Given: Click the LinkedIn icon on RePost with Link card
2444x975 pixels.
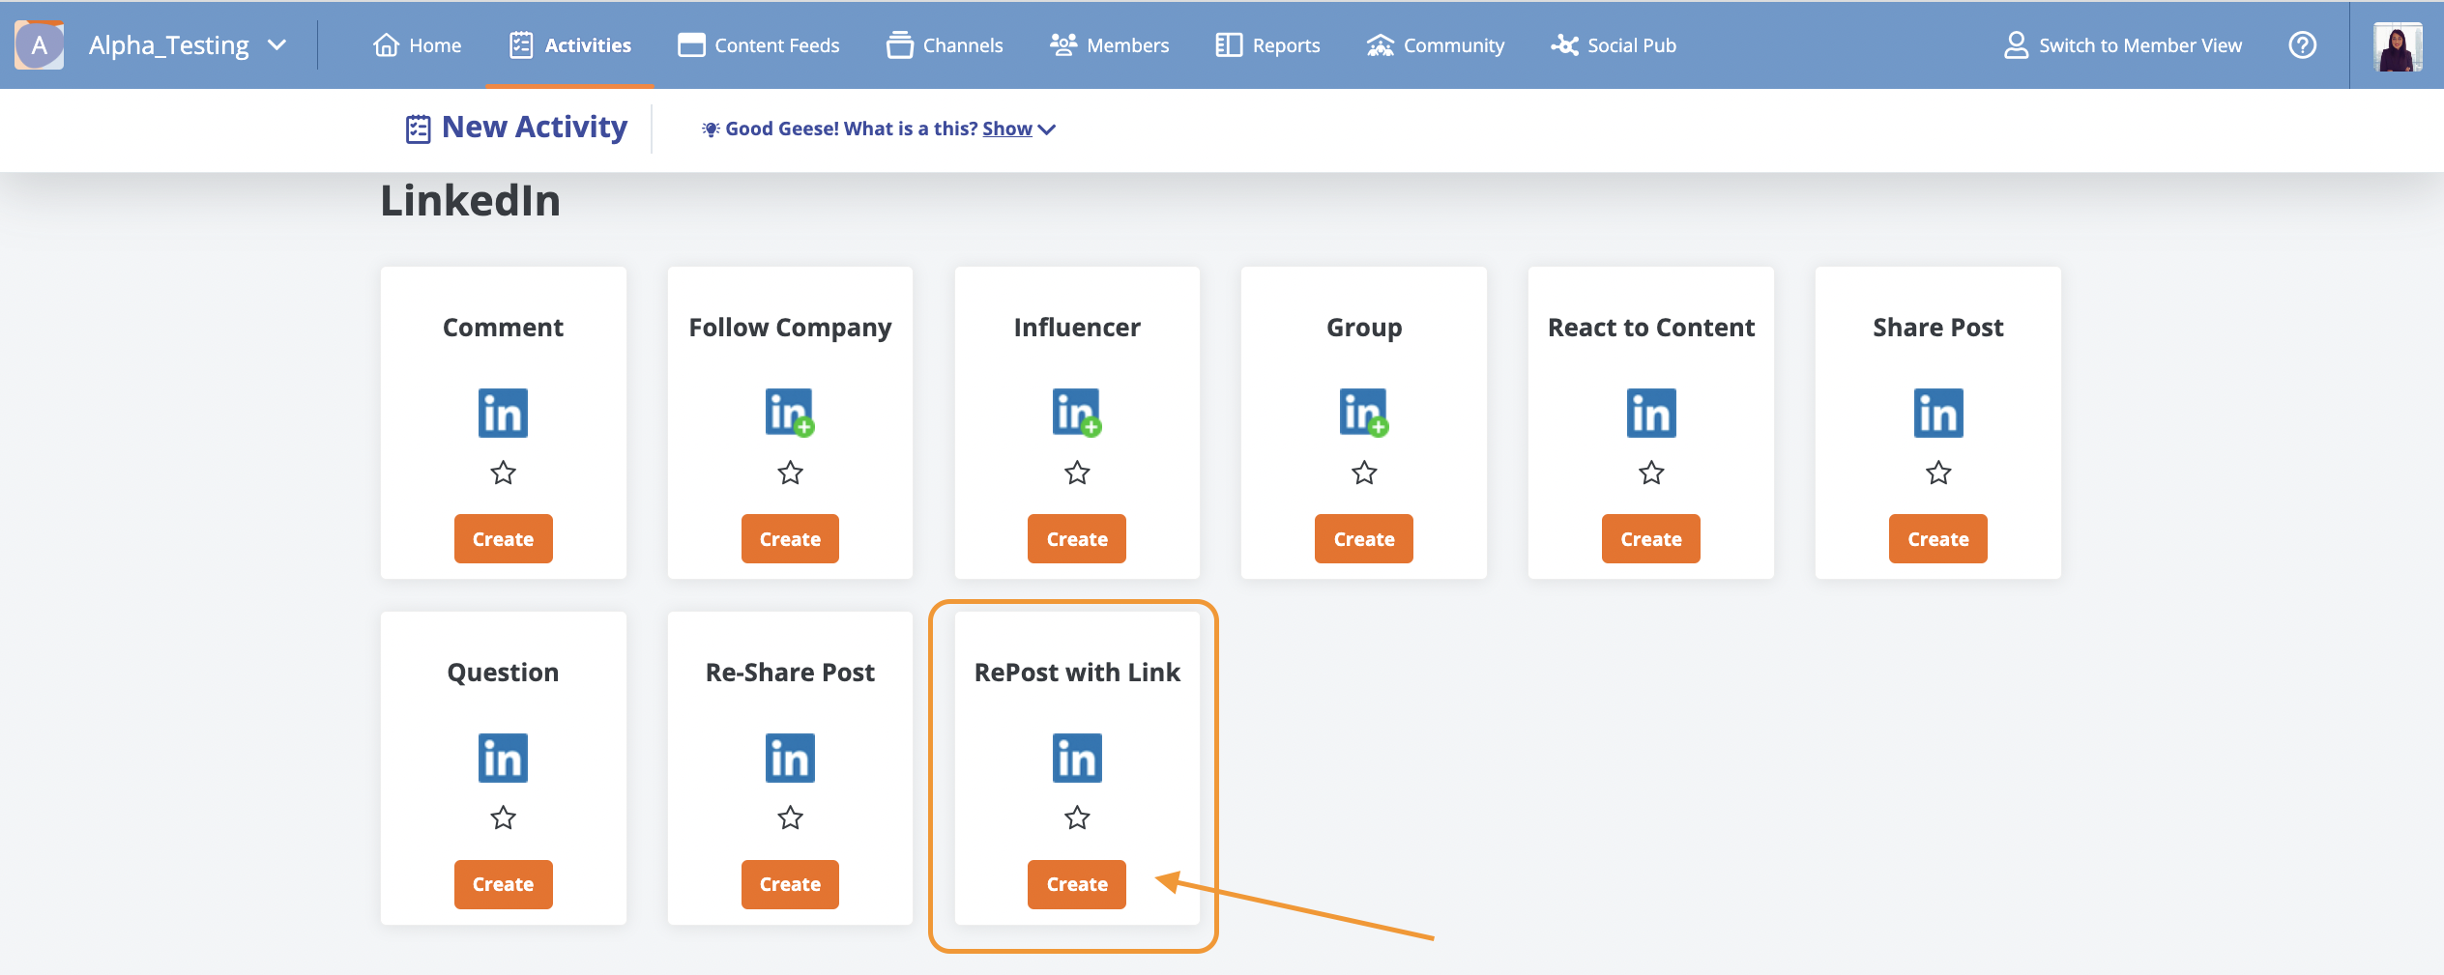Looking at the screenshot, I should click(x=1077, y=758).
